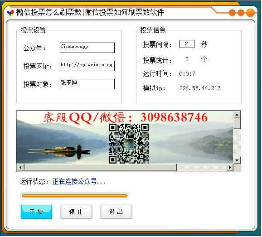262x237 pixels.
Task: Edit the 投票间隔 seconds box
Action: pyautogui.click(x=187, y=44)
